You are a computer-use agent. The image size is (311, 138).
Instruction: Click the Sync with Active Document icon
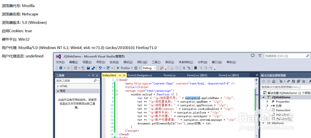[x=288, y=81]
